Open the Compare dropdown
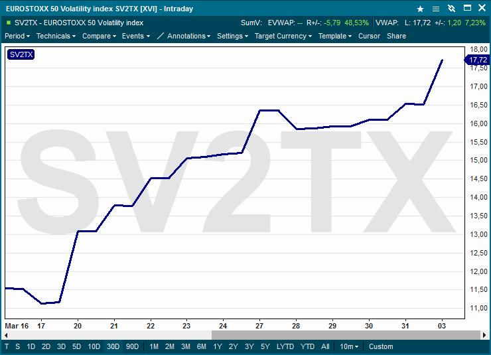This screenshot has width=491, height=355. [x=100, y=36]
